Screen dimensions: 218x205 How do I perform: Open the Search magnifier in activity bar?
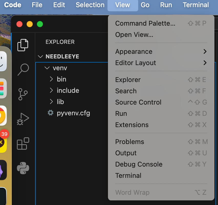tap(23, 70)
